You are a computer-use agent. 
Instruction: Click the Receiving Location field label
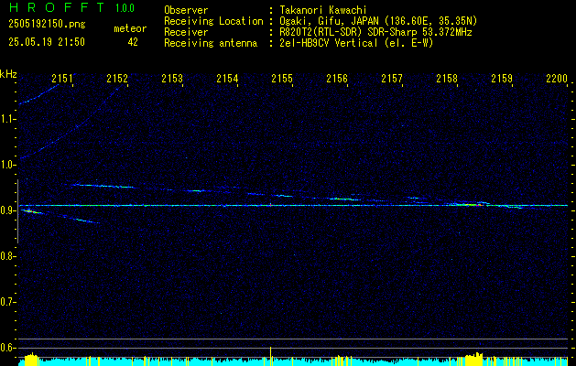[x=213, y=21]
